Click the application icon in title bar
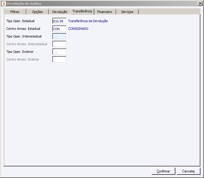 click(x=4, y=4)
